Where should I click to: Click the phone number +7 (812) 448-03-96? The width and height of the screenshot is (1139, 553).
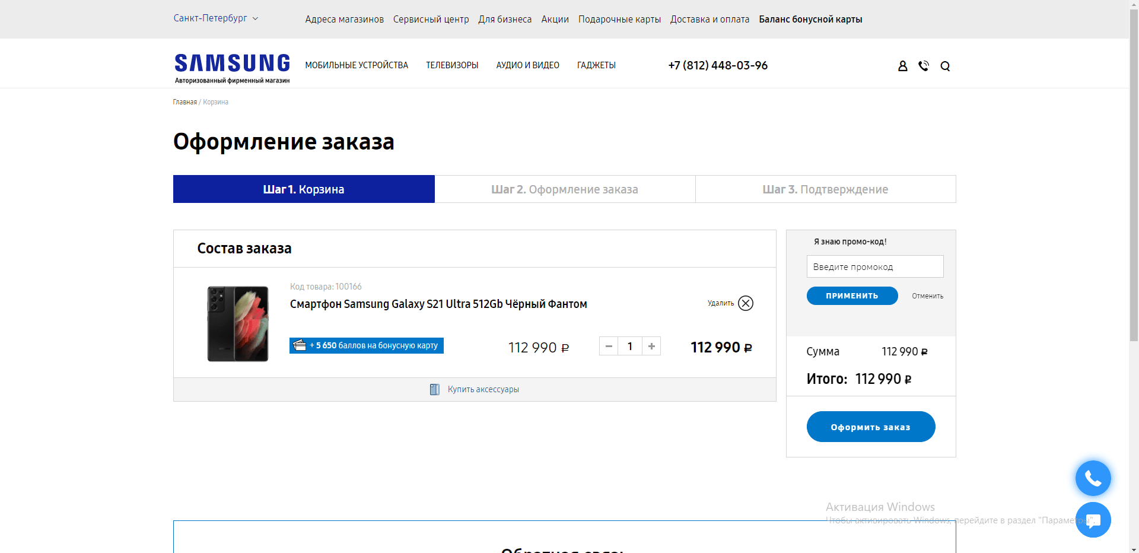point(718,65)
